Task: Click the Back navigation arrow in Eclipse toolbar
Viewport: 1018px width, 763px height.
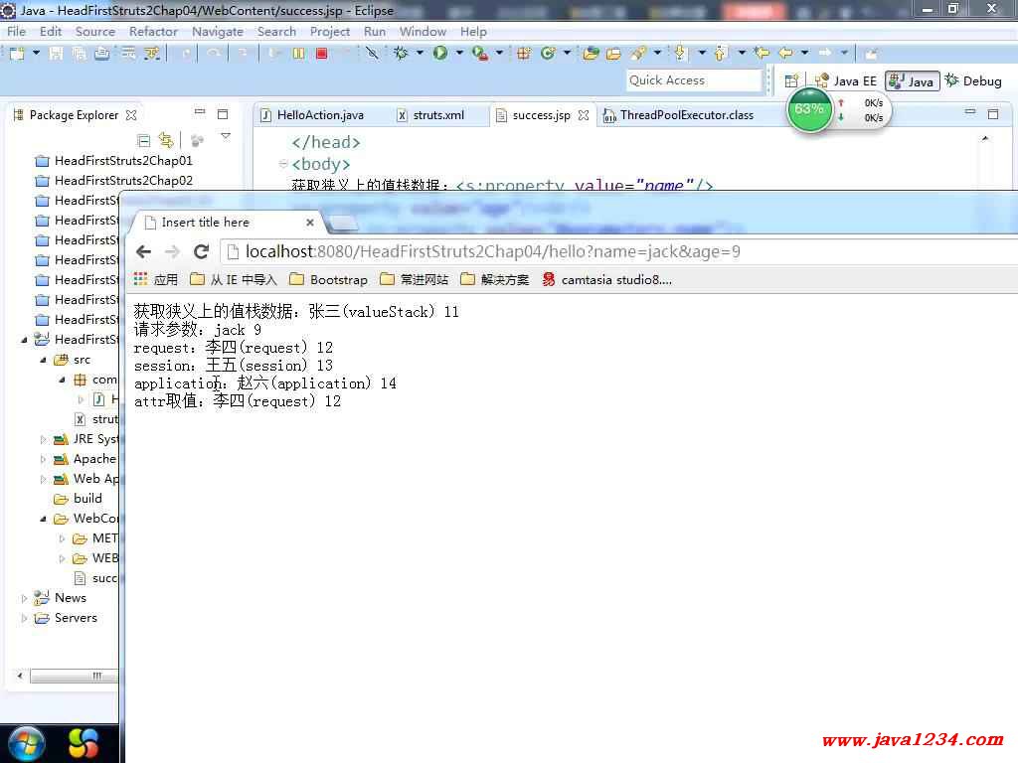Action: [785, 54]
